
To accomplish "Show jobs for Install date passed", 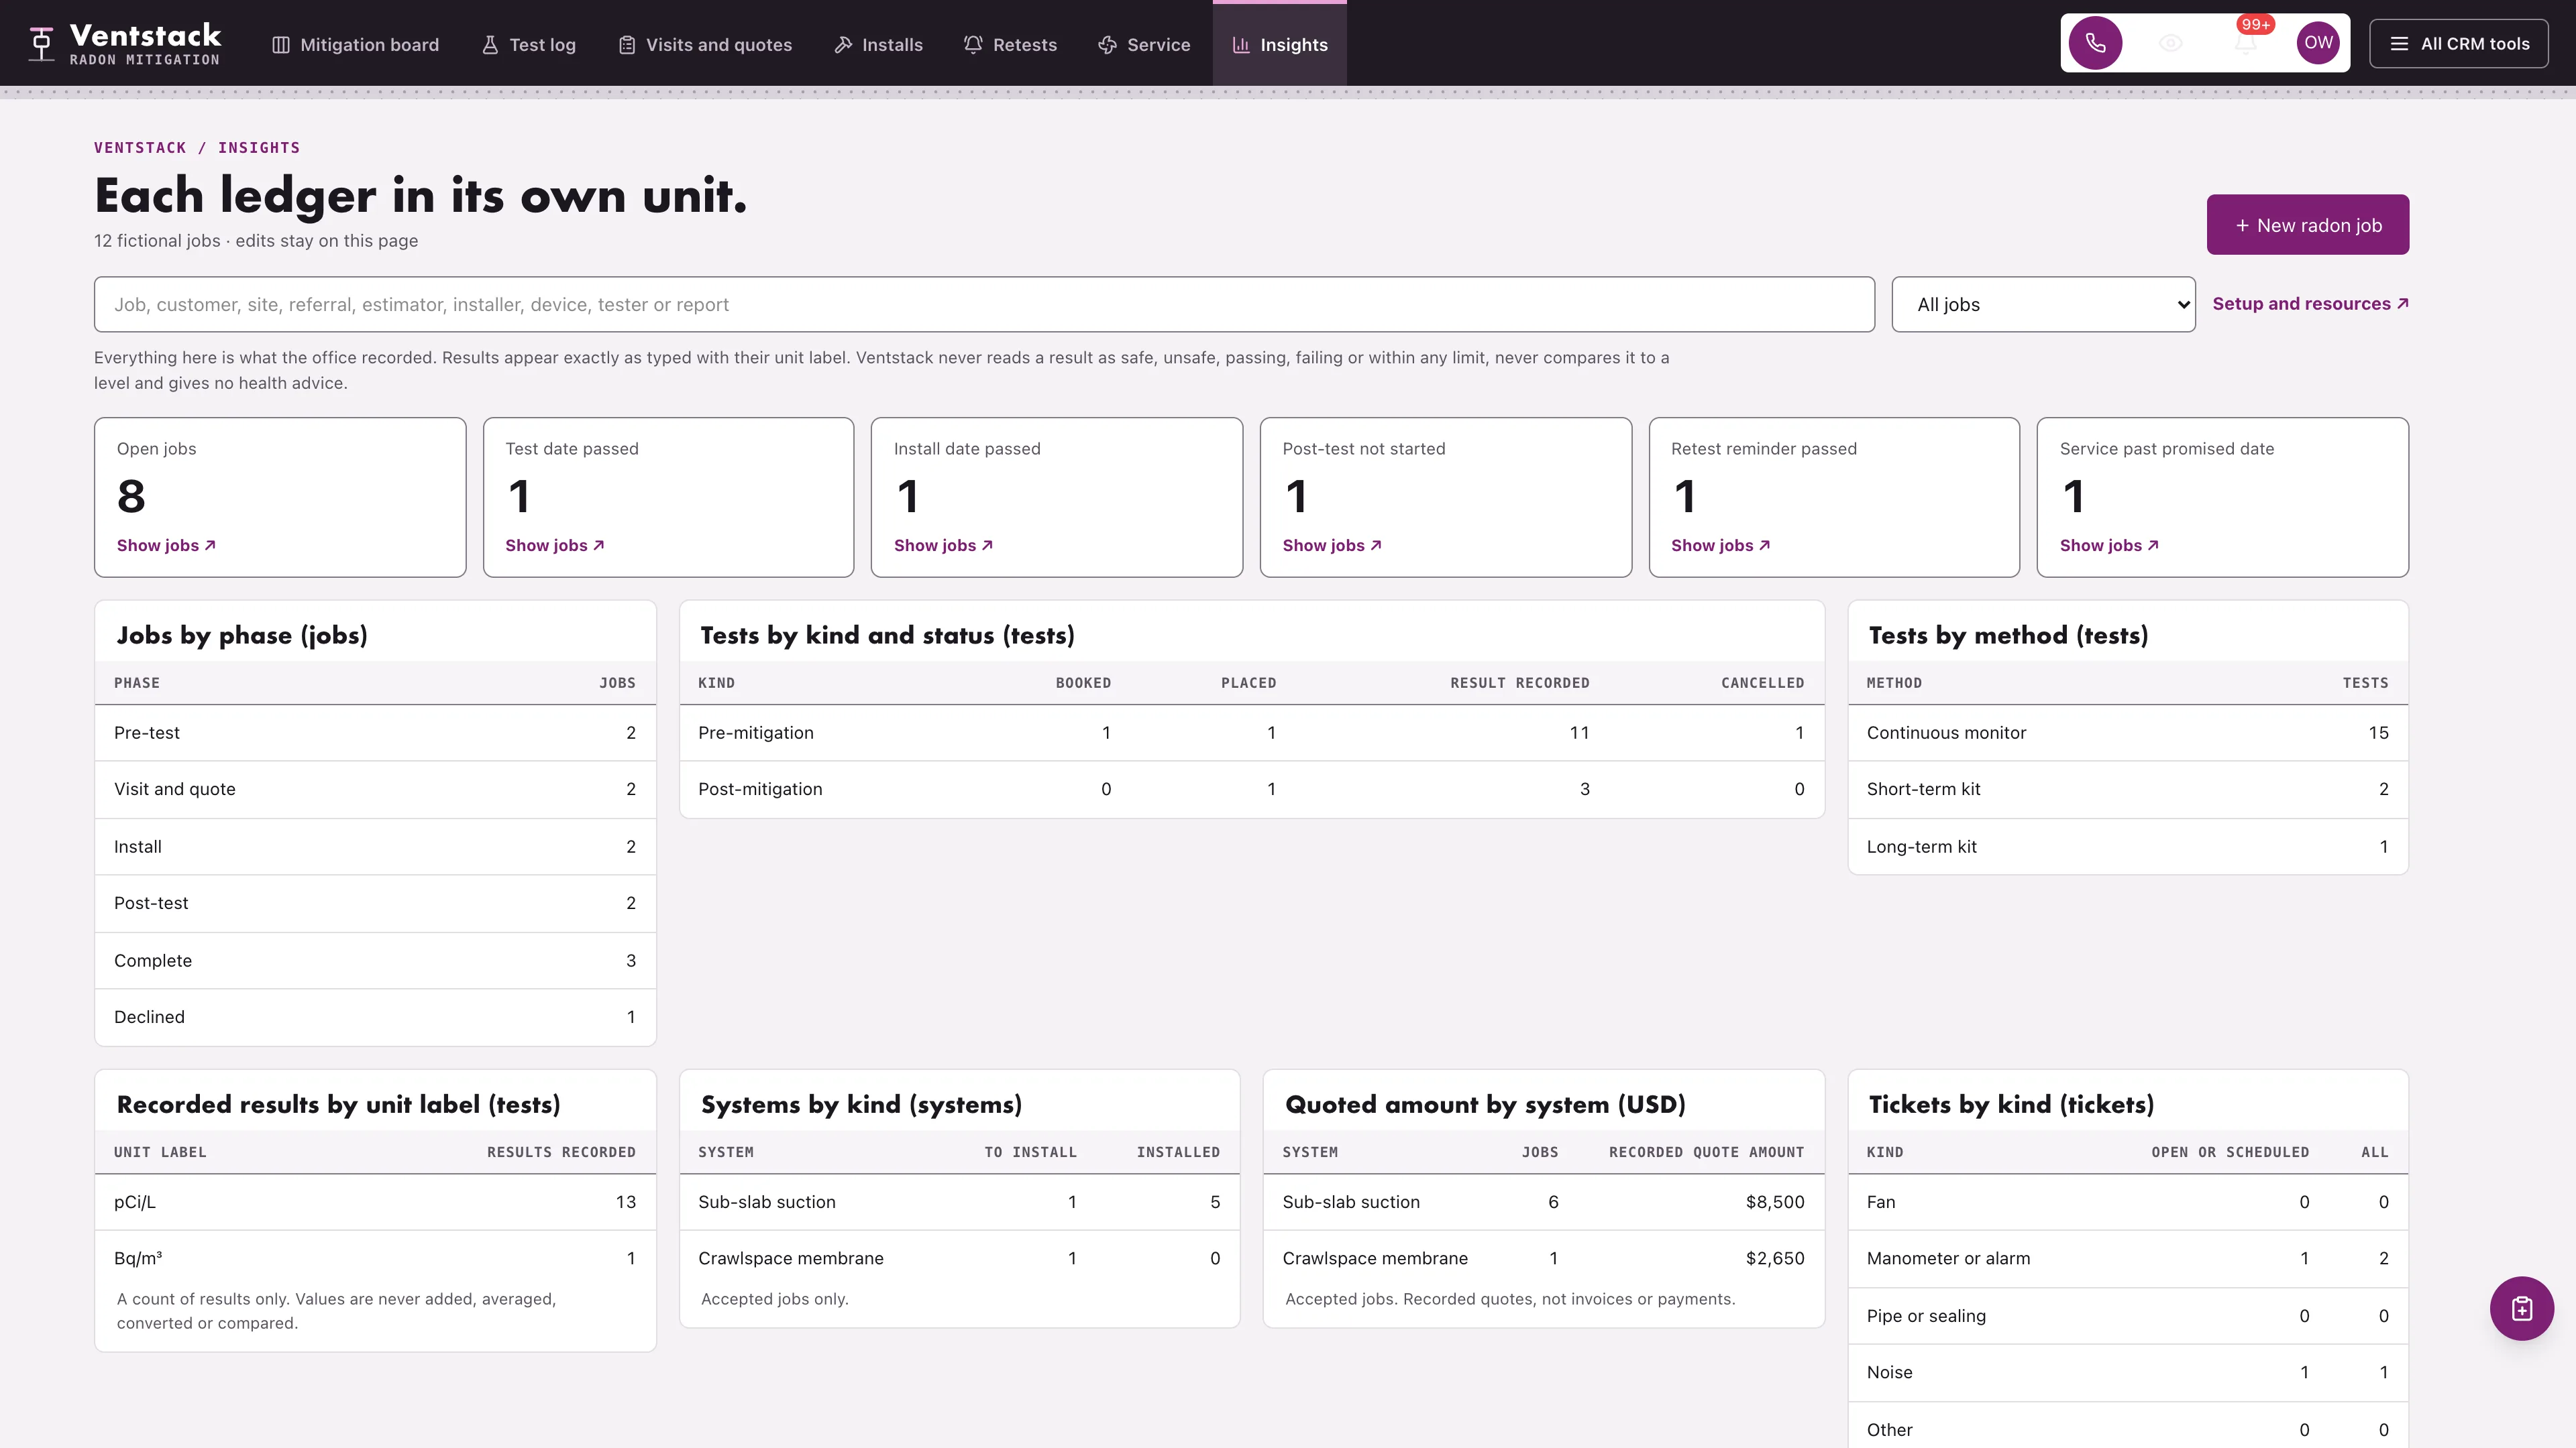I will (x=943, y=546).
